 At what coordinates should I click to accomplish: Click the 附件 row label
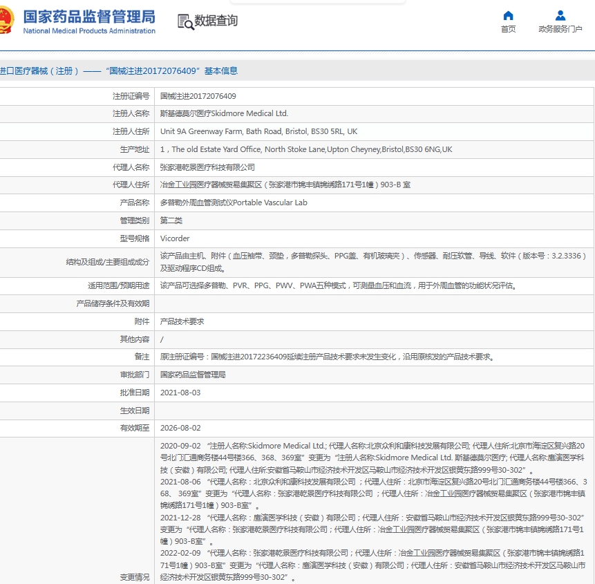pos(142,321)
